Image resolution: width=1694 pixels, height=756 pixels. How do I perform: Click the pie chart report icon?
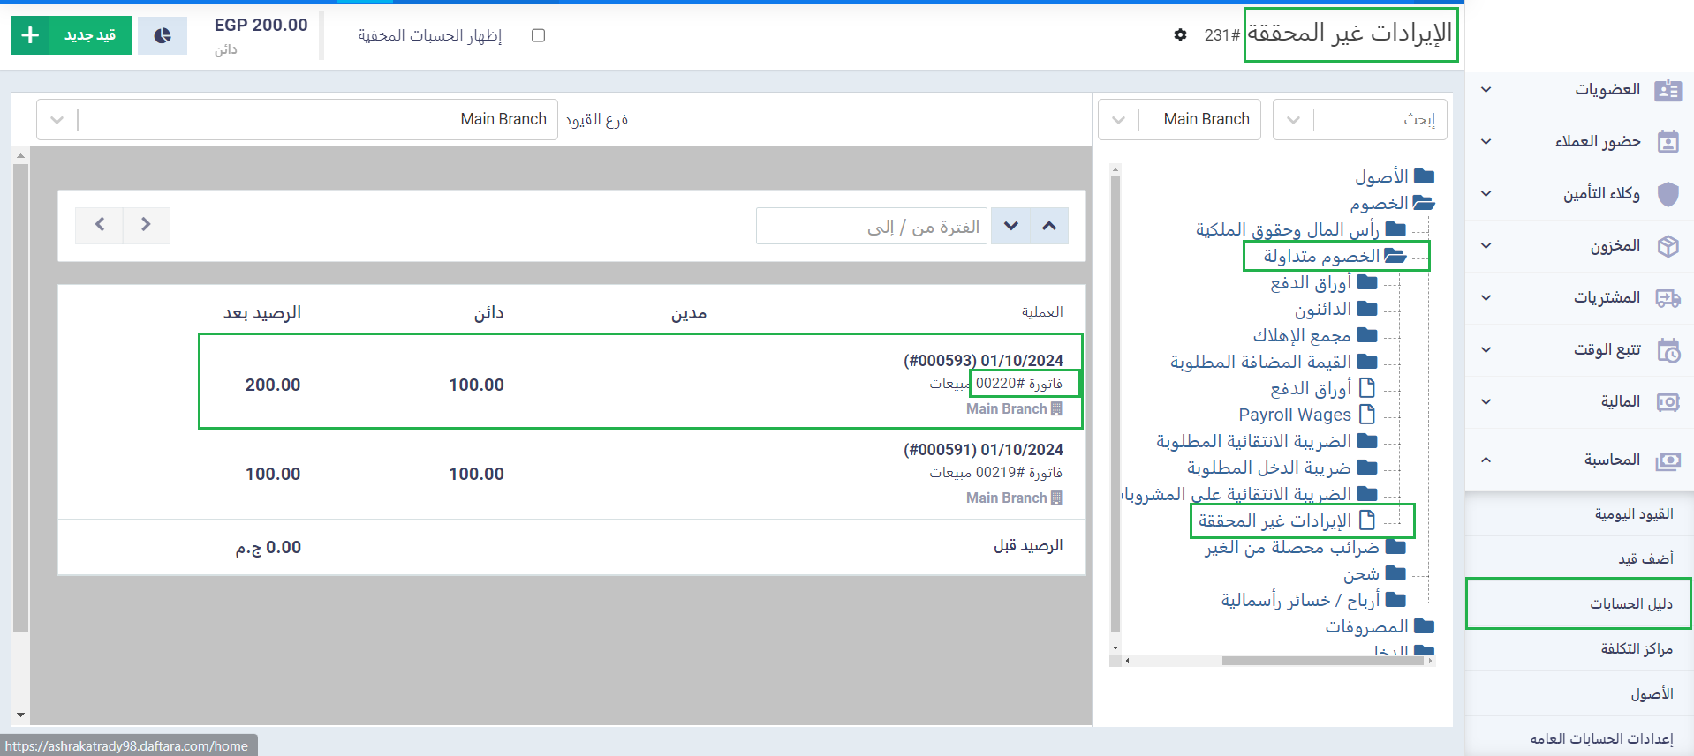coord(163,36)
